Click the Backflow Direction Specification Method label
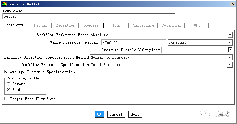 click(46, 57)
